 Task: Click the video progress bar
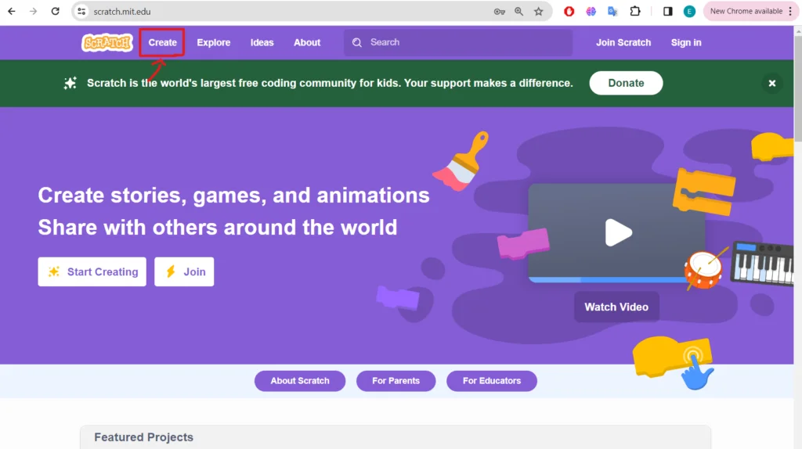coord(609,279)
